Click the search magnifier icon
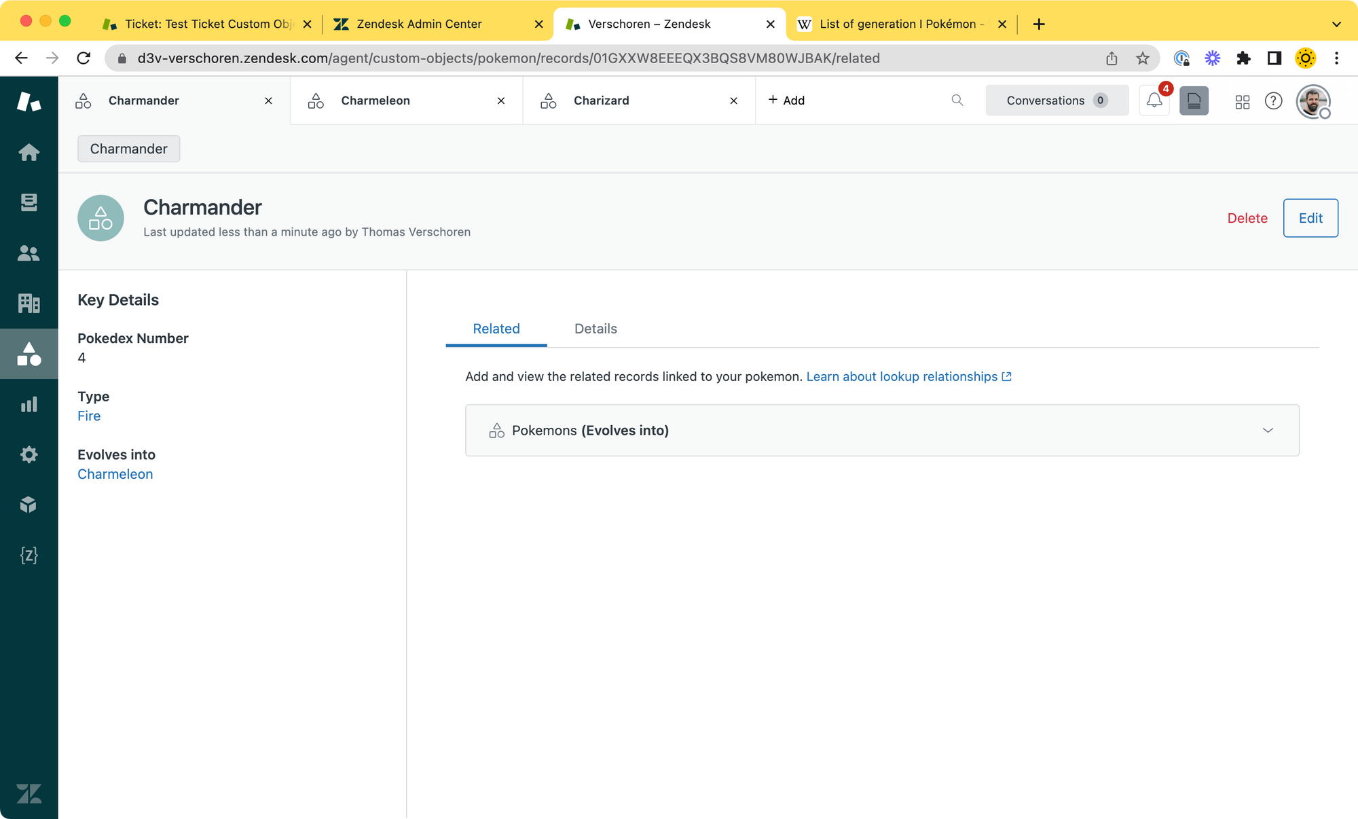The height and width of the screenshot is (819, 1358). 957,101
